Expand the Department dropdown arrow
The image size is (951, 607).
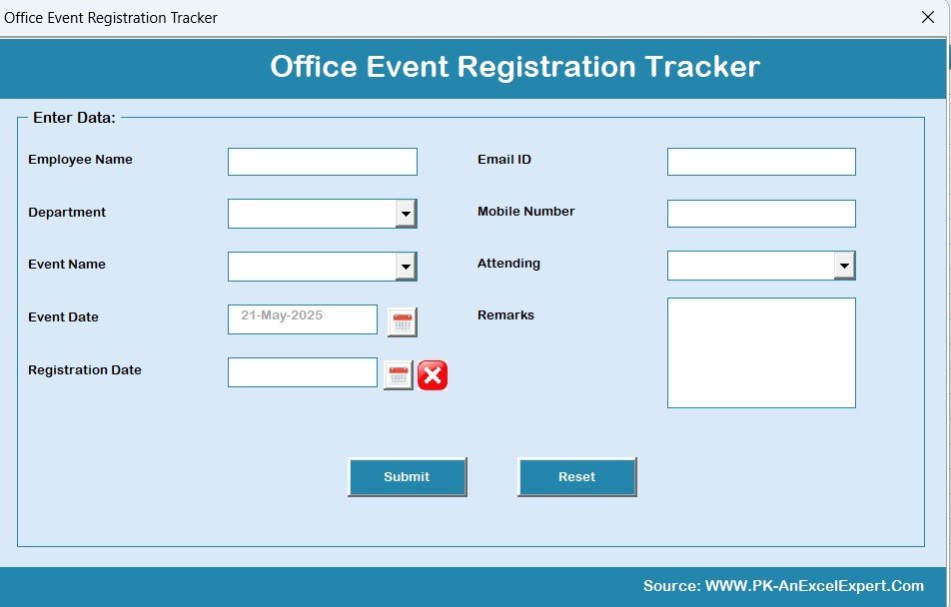click(x=405, y=214)
